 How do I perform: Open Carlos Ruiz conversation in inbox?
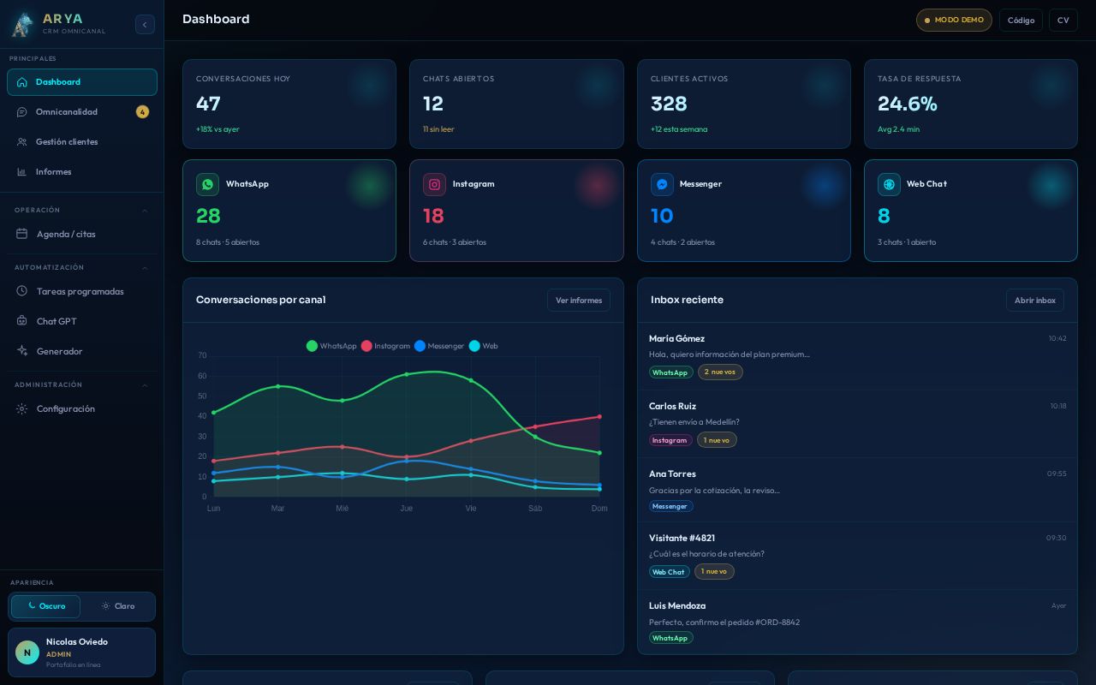(x=857, y=424)
